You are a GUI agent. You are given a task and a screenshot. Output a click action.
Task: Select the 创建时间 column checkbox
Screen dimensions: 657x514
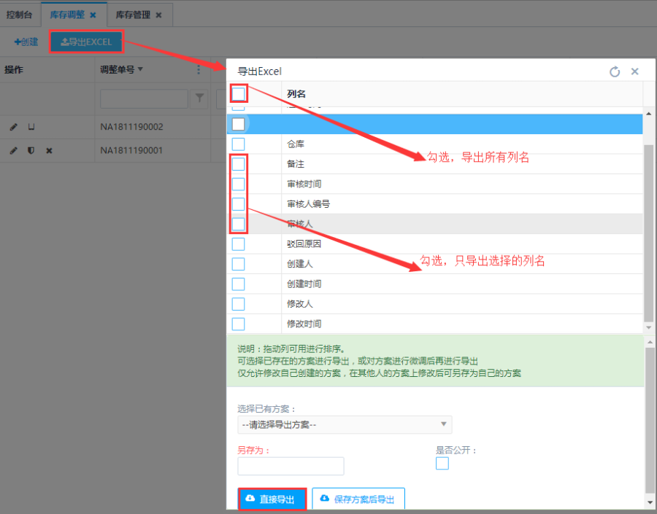click(239, 284)
